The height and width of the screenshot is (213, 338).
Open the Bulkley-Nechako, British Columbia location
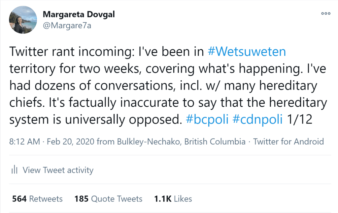tap(181, 142)
